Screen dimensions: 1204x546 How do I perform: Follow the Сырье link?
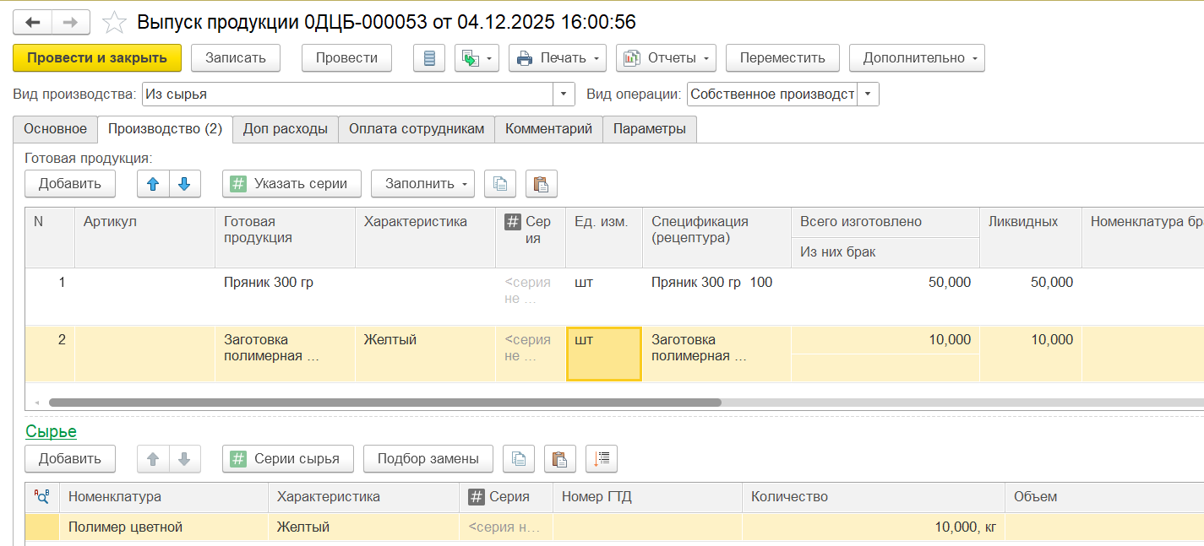click(x=51, y=431)
